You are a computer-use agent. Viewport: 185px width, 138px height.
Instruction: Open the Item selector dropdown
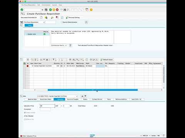click(x=77, y=96)
